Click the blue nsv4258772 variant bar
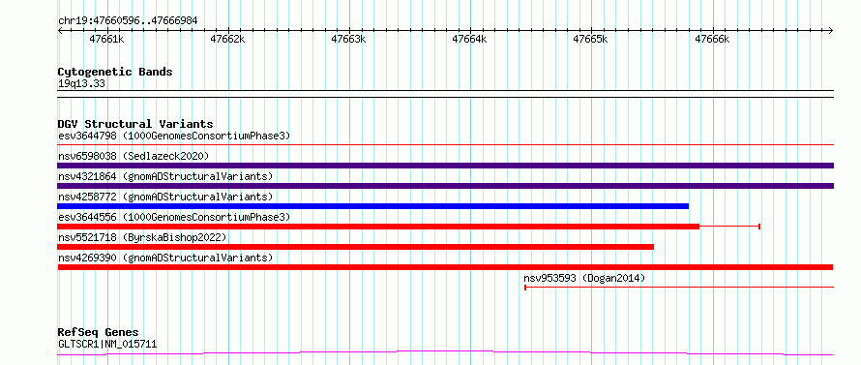861x365 pixels. [372, 206]
